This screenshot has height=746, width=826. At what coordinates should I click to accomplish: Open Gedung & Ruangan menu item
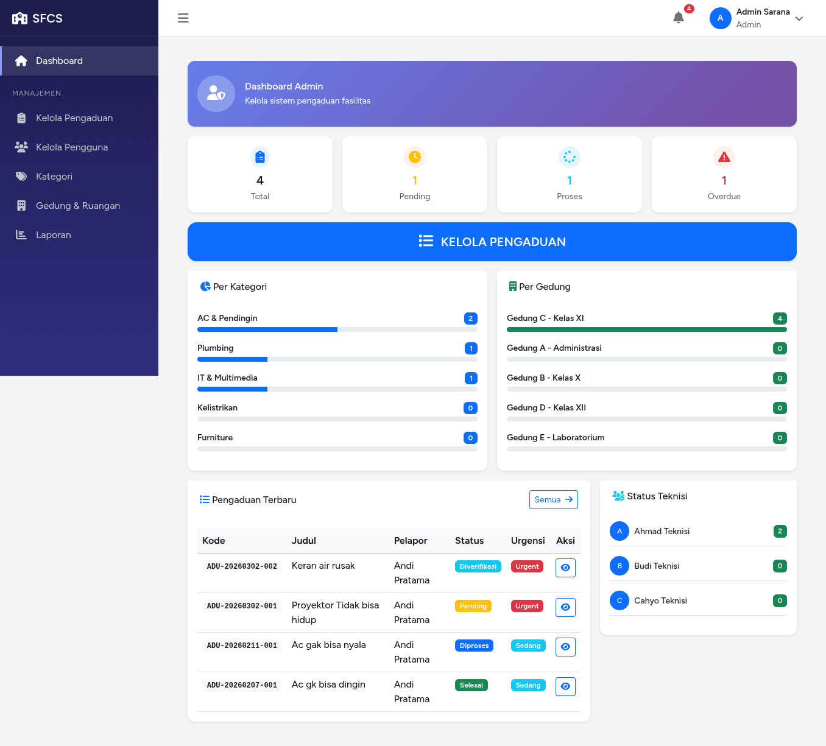[x=78, y=206]
